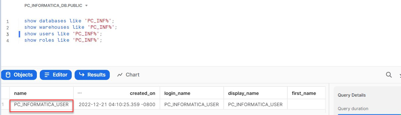Click the ellipsis icon in results header
Screen dimensions: 401x115
80,93
